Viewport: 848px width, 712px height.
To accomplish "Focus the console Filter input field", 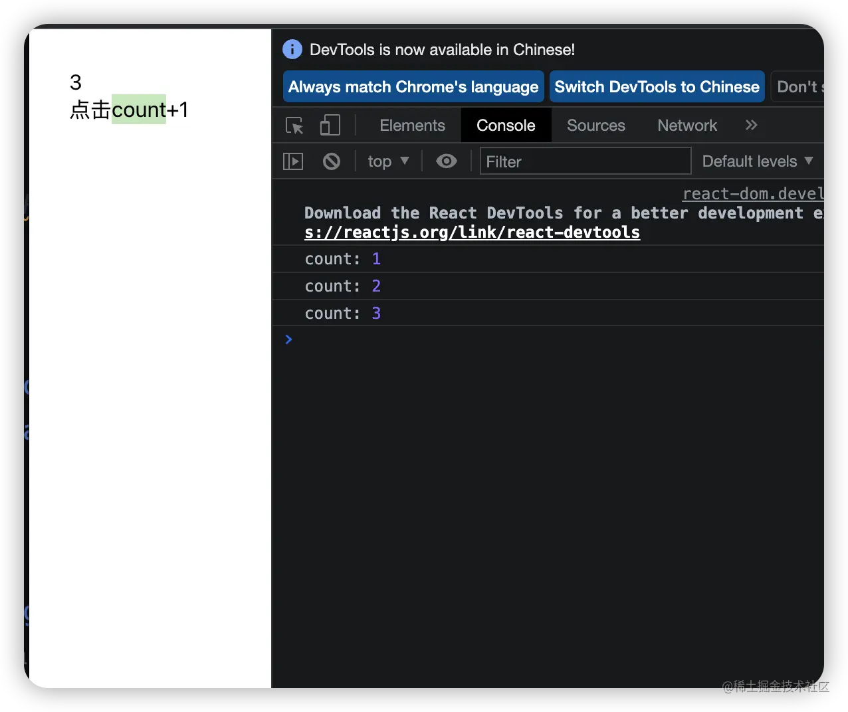I will [x=585, y=161].
